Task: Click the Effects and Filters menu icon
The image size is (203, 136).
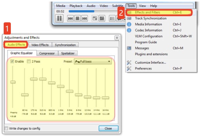Action: click(129, 13)
